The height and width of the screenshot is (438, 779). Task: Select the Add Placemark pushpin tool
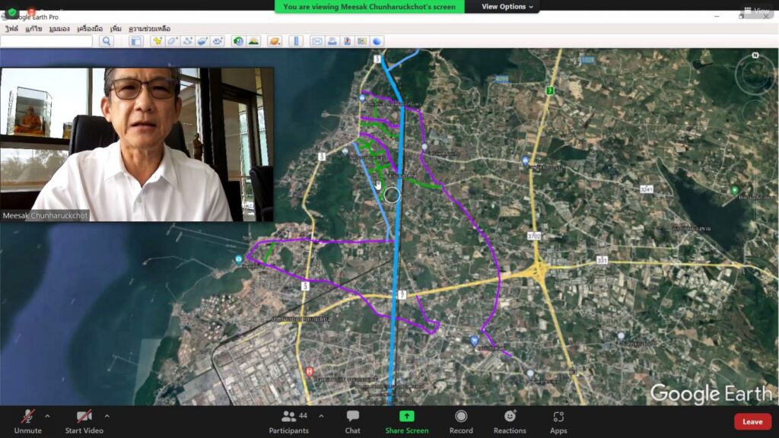coord(157,41)
